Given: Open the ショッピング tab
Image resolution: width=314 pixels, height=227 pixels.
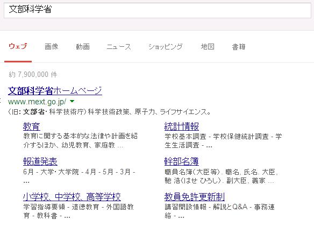Looking at the screenshot, I should [165, 47].
